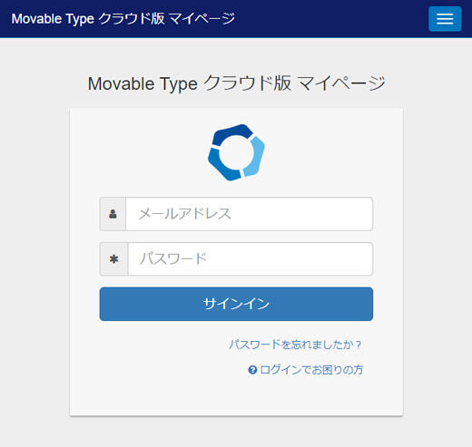Viewport: 472px width, 447px height.
Task: Click the user silhouette icon beside メールアドレス
Action: (113, 214)
